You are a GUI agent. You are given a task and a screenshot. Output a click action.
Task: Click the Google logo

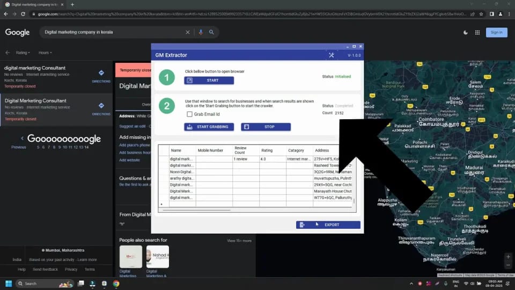(x=17, y=32)
